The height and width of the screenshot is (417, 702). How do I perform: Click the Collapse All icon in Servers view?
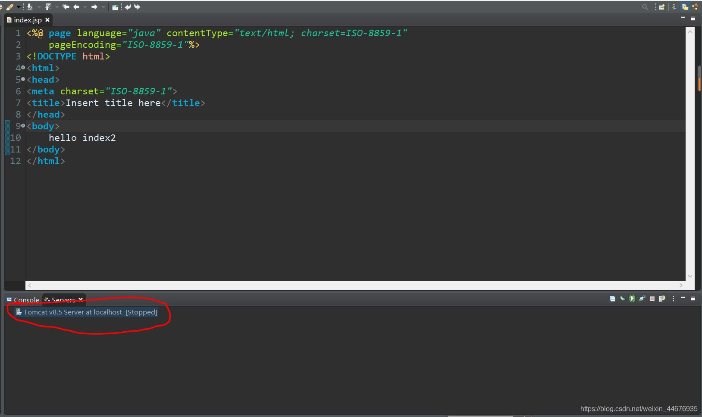612,299
